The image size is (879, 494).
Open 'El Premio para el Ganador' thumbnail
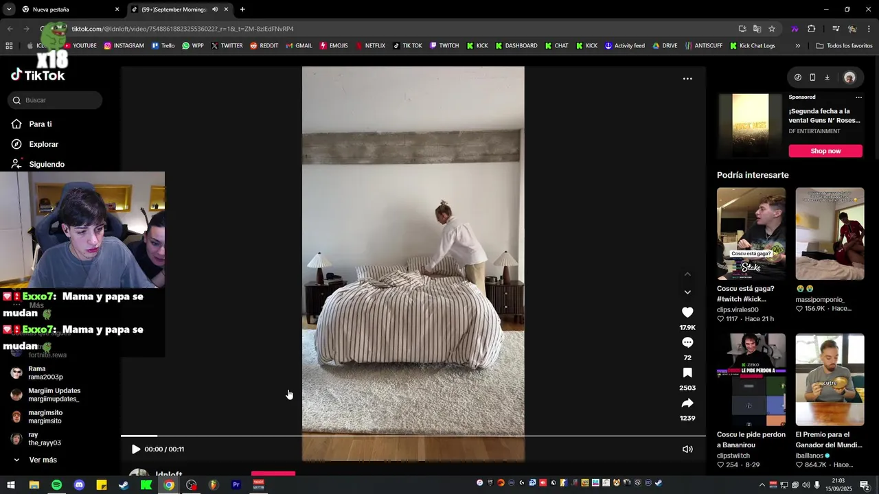coord(830,379)
